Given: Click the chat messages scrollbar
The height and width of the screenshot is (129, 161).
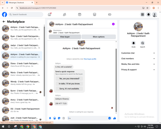Looking at the screenshot, I should [116, 80].
